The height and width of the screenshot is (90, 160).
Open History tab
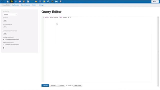(x=34, y=5)
